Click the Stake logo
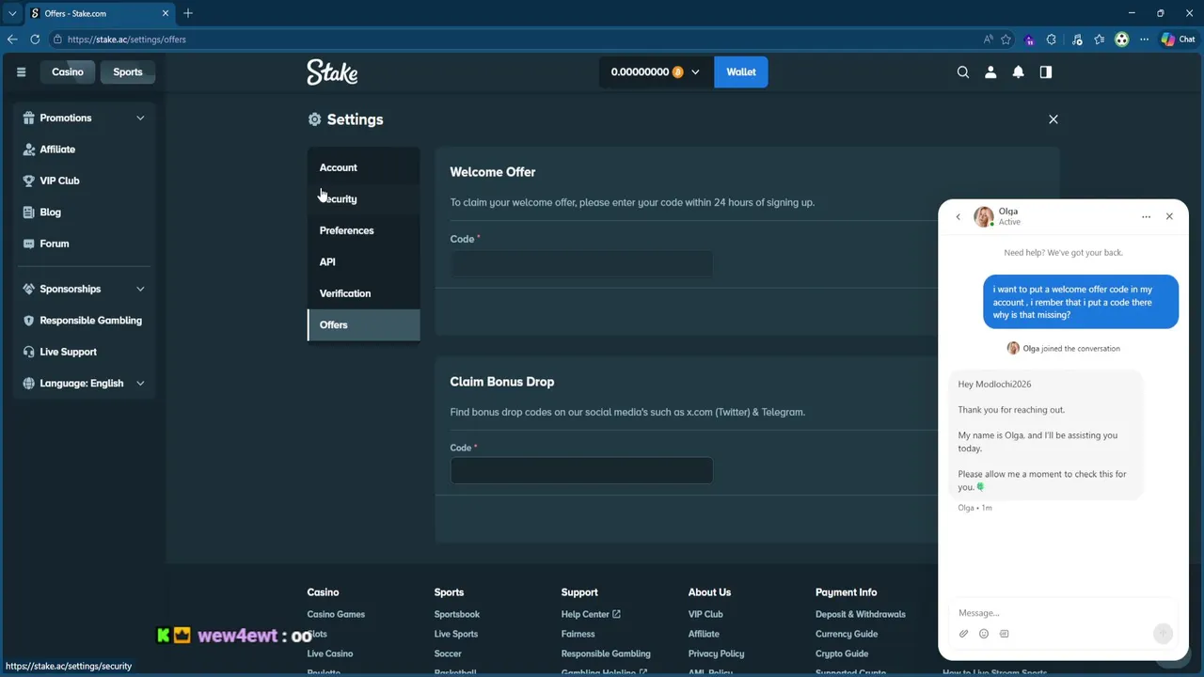 [x=332, y=71]
